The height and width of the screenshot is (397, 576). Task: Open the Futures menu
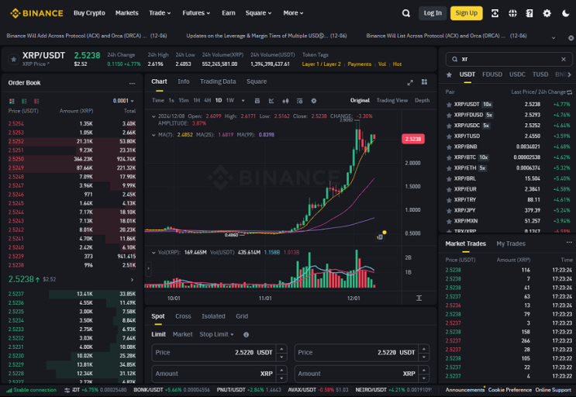click(196, 13)
